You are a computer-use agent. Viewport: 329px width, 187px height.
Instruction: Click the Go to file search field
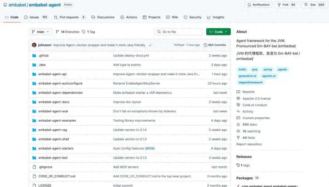click(x=178, y=32)
